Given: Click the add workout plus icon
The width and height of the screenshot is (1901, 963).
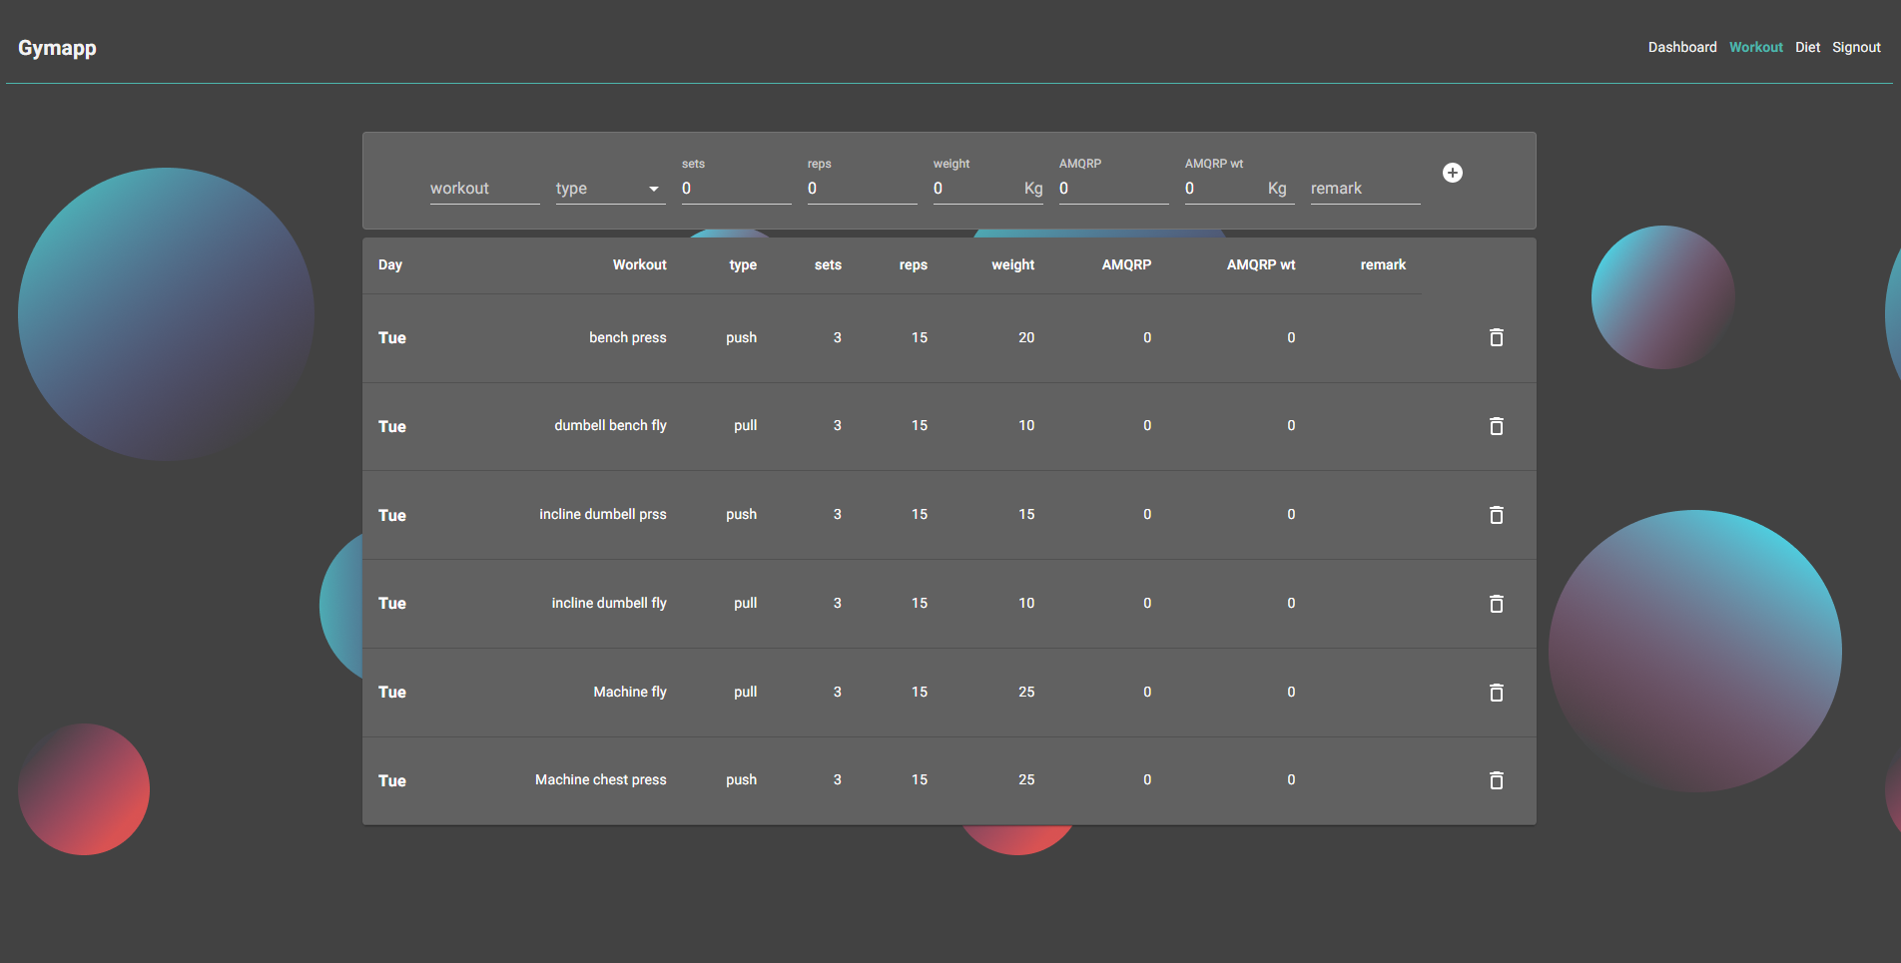Looking at the screenshot, I should (x=1452, y=172).
